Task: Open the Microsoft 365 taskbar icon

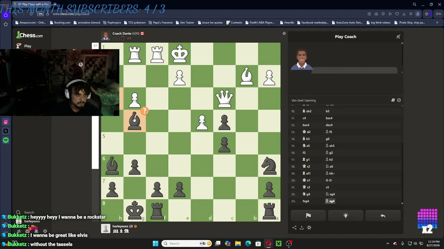Action: click(228, 243)
